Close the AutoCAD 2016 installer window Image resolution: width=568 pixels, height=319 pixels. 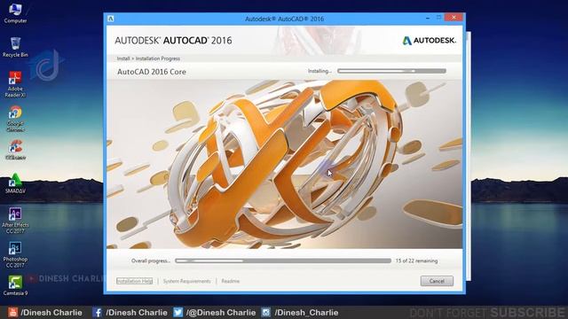(454, 18)
